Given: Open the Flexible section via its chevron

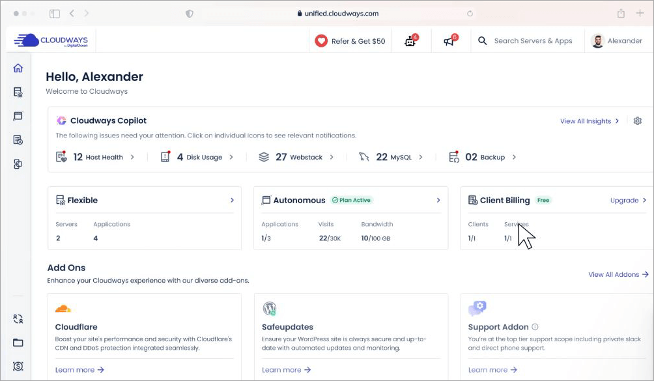Looking at the screenshot, I should (x=233, y=200).
